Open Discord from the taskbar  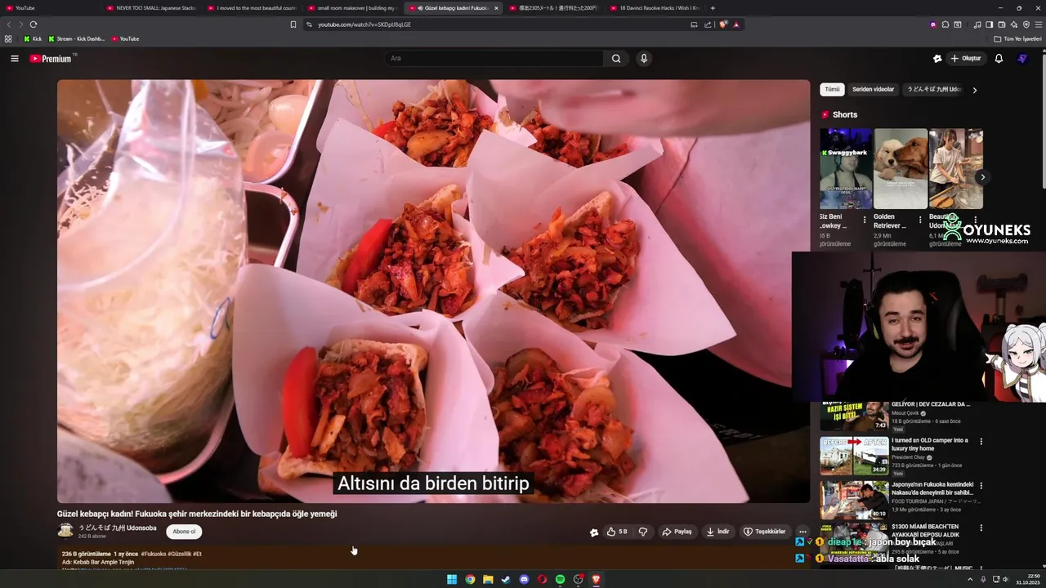(x=524, y=579)
